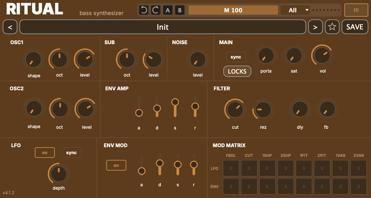Click the SUB oct knob
Screen dimensions: 371x198
[x=127, y=60]
